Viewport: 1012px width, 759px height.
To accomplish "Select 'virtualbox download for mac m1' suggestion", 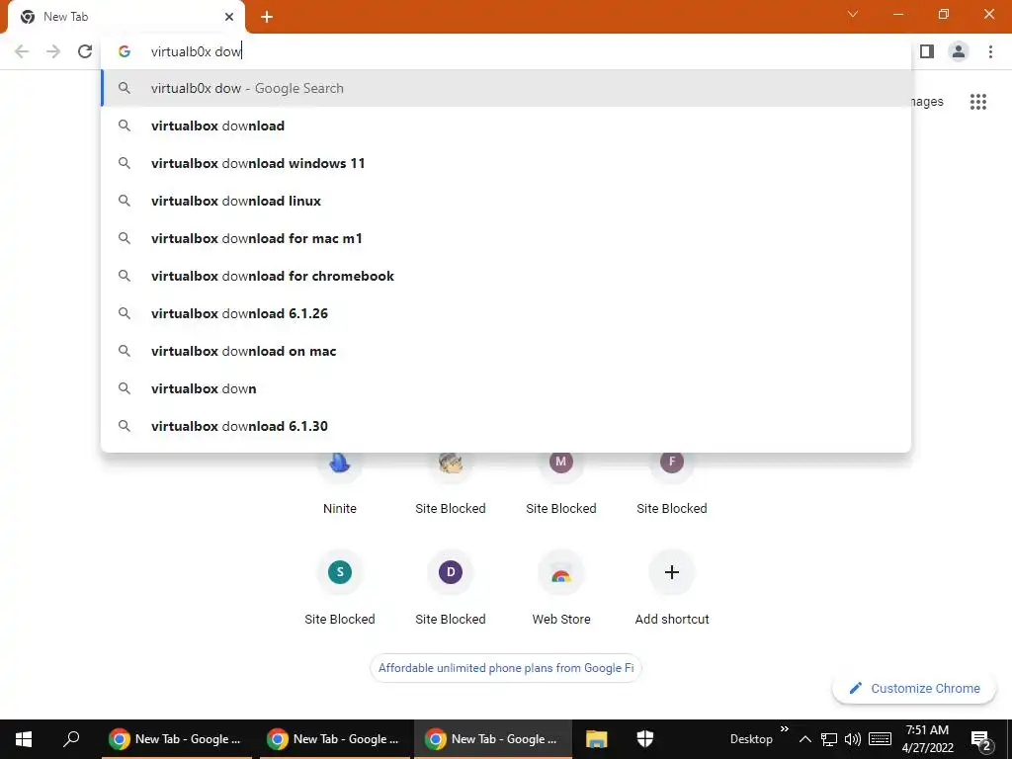I will click(x=506, y=238).
